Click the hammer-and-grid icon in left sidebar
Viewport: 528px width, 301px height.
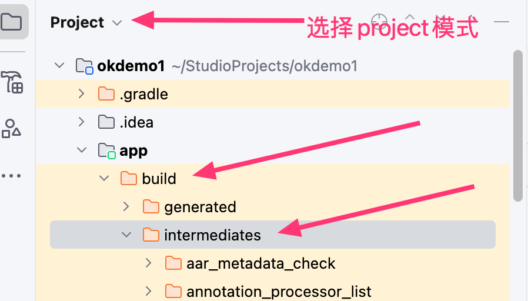pyautogui.click(x=12, y=83)
